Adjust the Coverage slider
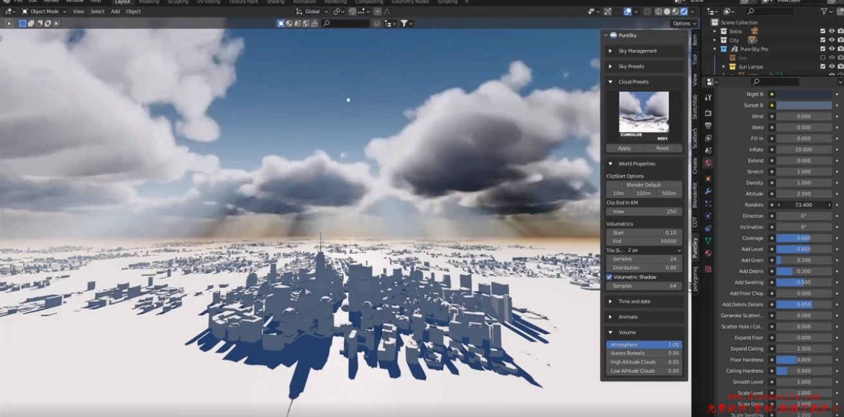 (804, 238)
